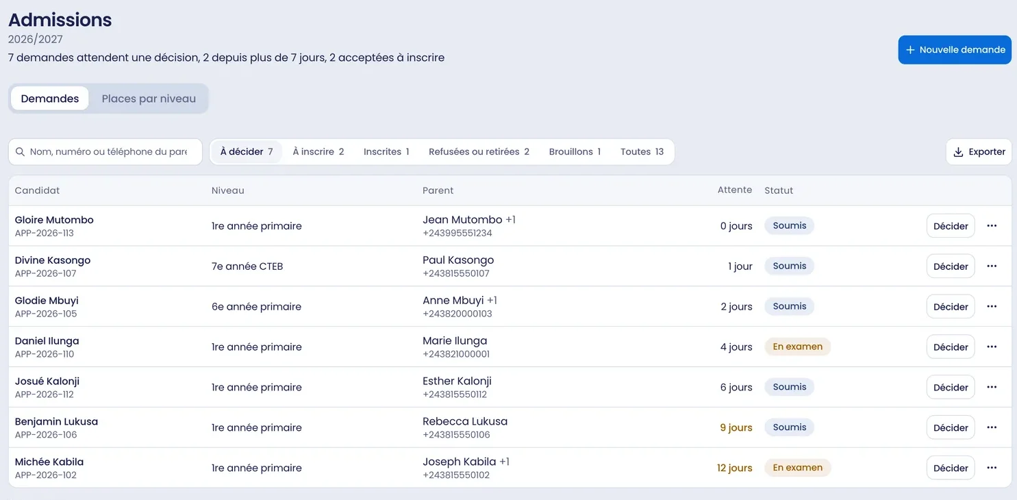The image size is (1017, 500).
Task: Click the En examen badge for Daniel Ilunga
Action: (798, 347)
